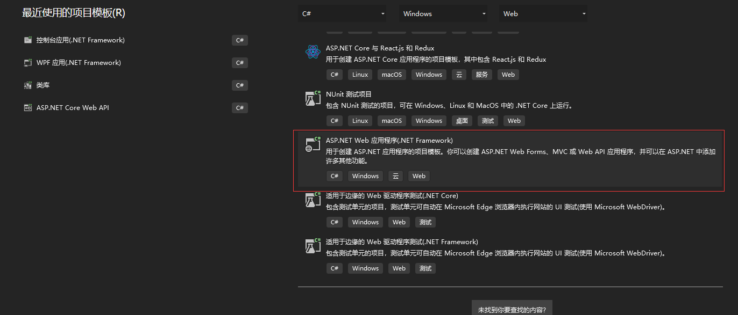Screen dimensions: 738x315
Task: Click 测试 tag under Web 驱动程序测试(.NET Framework)
Action: click(x=425, y=268)
